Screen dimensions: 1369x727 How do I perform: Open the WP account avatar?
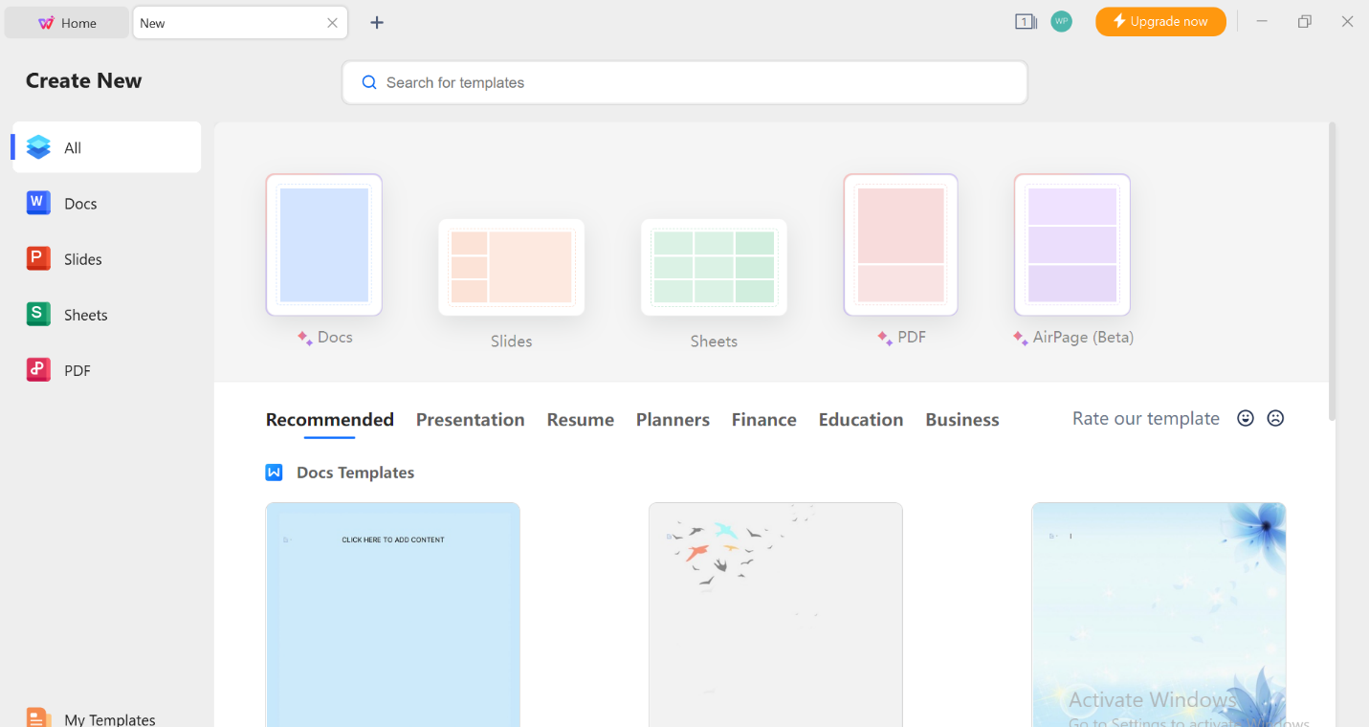pos(1062,20)
